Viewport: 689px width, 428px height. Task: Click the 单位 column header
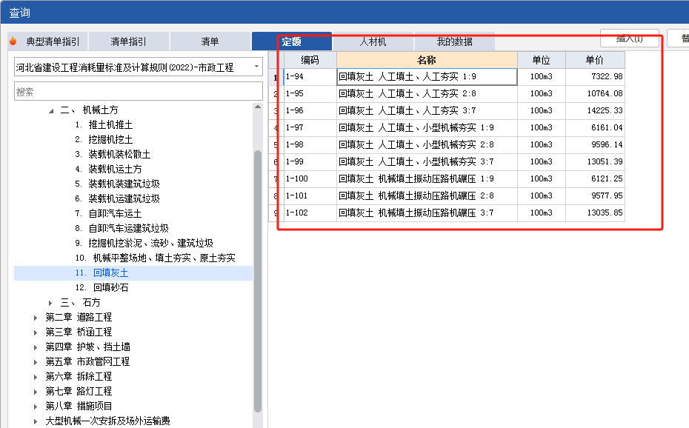(542, 60)
